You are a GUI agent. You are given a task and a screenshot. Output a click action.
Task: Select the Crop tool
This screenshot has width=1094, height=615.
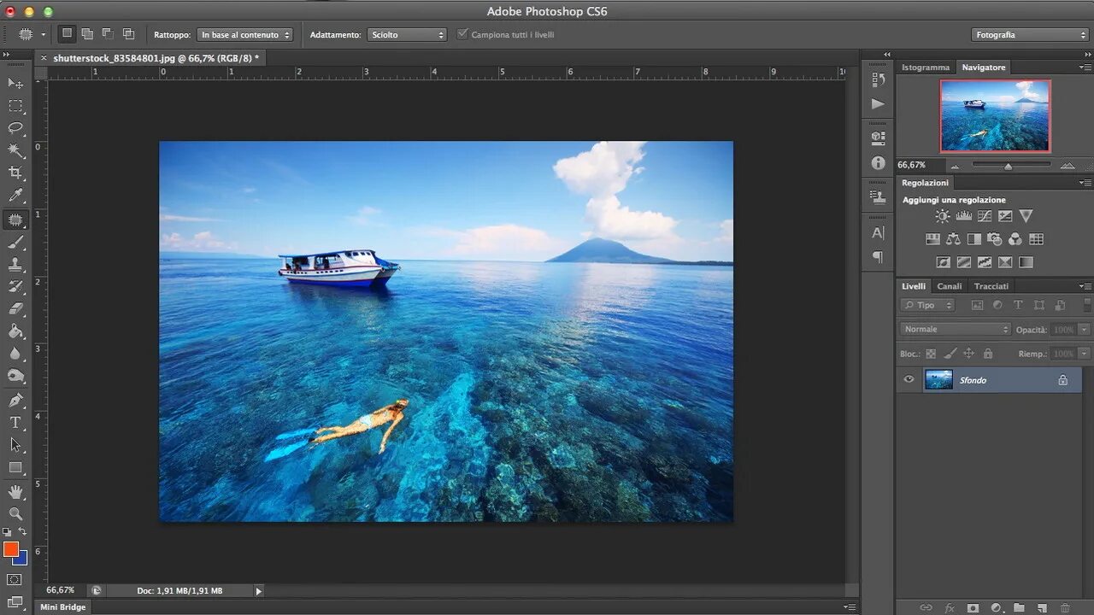pos(15,173)
